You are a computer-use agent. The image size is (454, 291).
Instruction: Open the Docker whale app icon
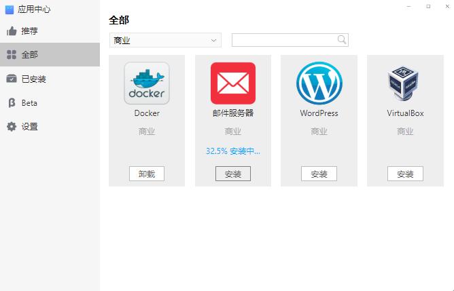click(147, 83)
